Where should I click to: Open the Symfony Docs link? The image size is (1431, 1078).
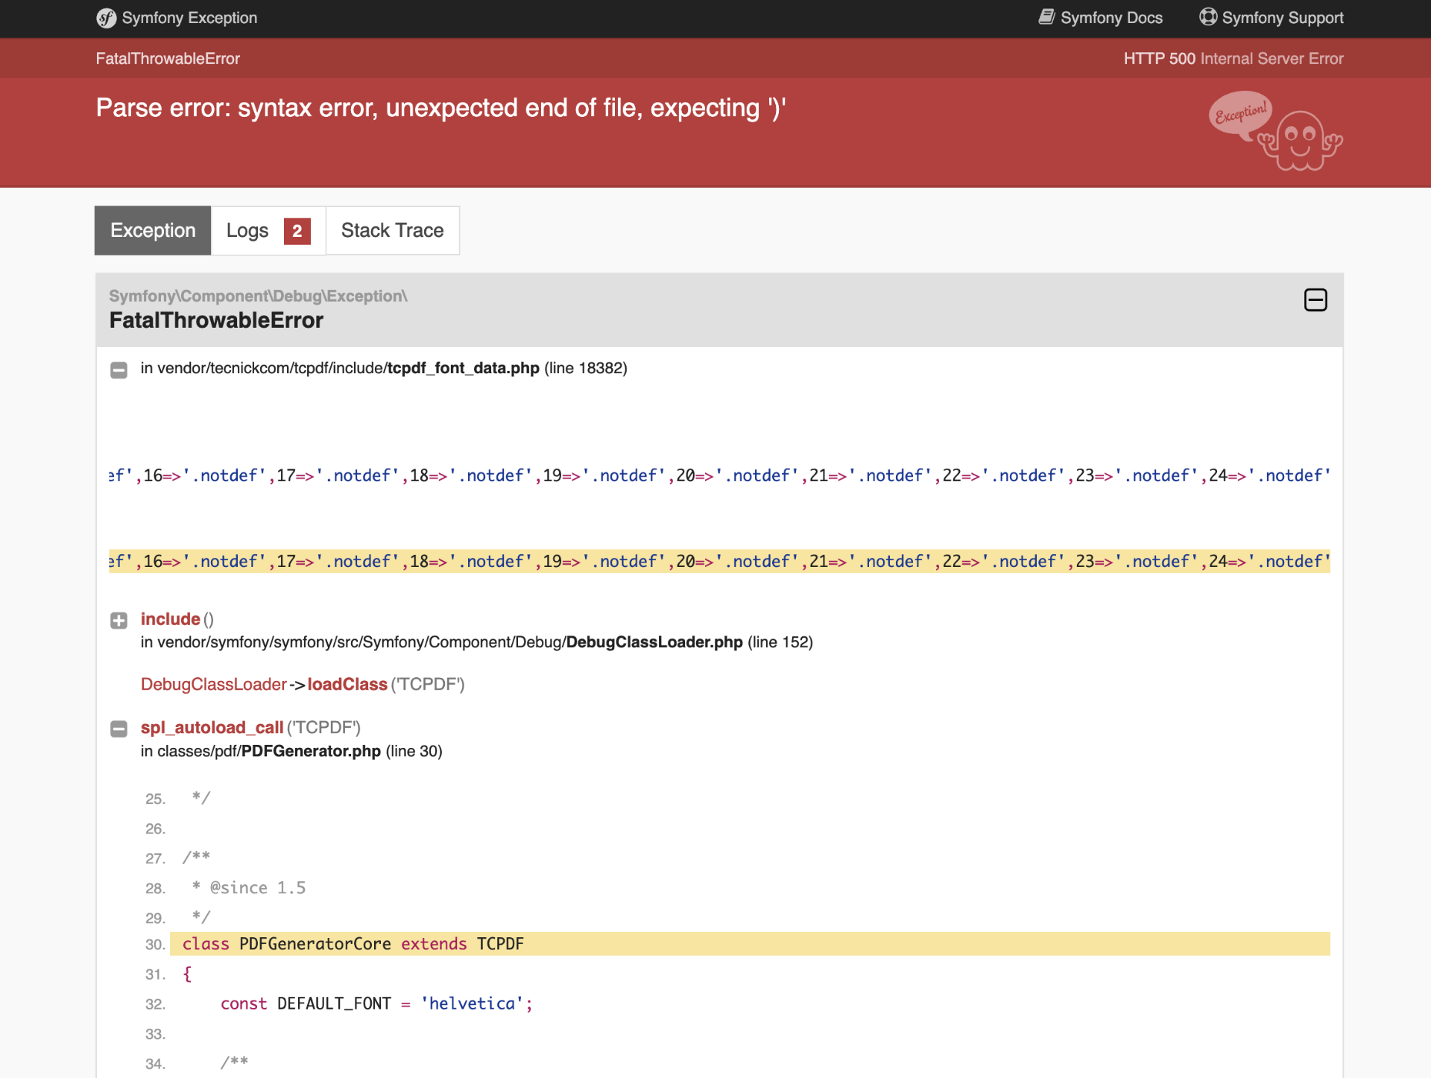click(1111, 18)
